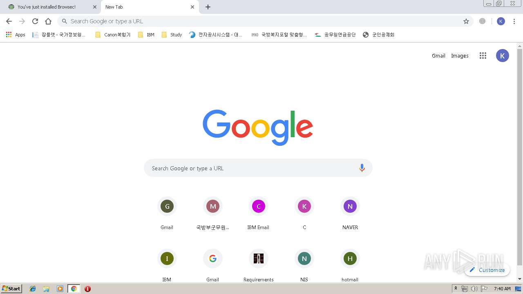Open the Apps bookmark shortcut
523x294 pixels.
(16, 35)
